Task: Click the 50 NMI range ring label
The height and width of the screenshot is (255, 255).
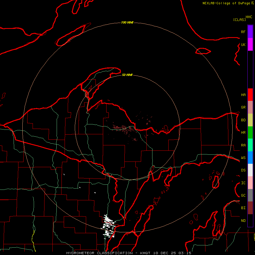Action: [x=127, y=75]
